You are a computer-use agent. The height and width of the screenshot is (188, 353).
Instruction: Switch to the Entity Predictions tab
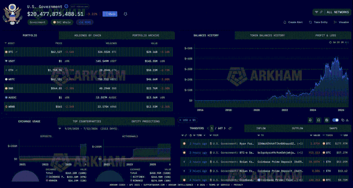pyautogui.click(x=145, y=121)
